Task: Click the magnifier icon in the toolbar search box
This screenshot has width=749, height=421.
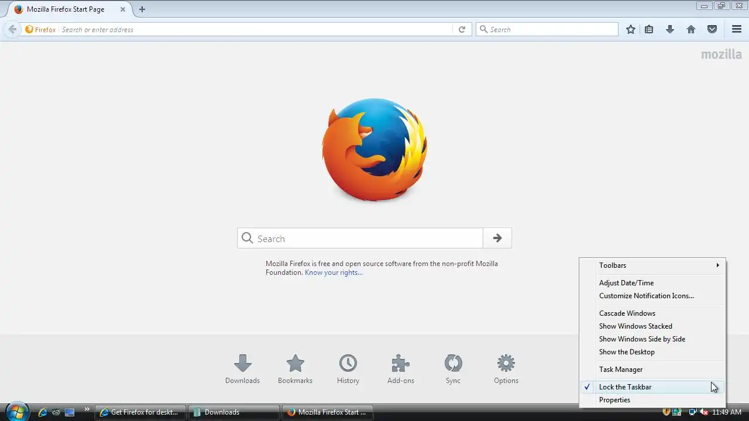Action: click(483, 29)
